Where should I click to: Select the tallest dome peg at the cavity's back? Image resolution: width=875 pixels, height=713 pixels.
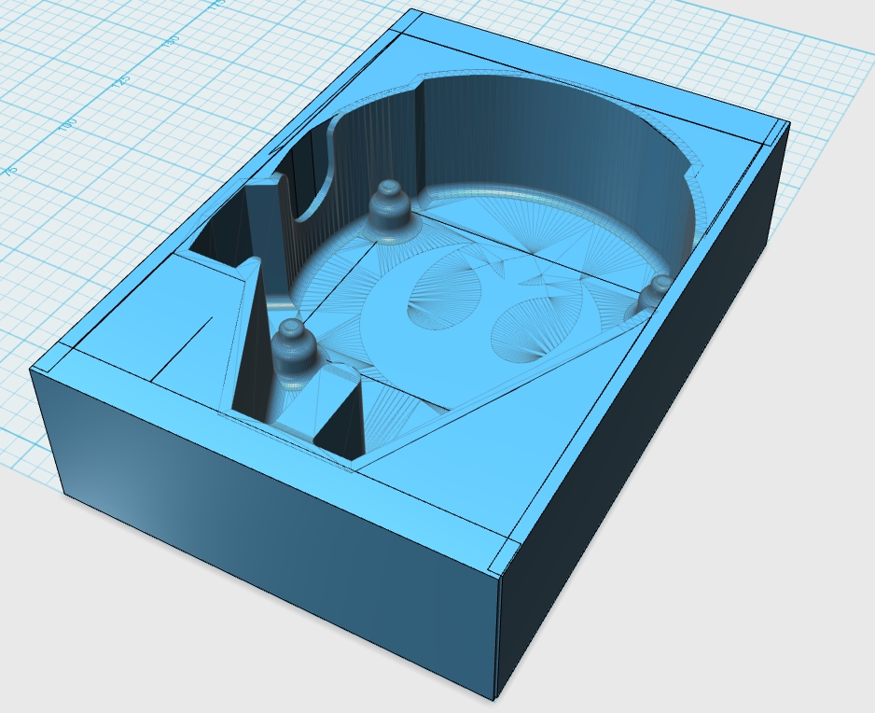(391, 212)
